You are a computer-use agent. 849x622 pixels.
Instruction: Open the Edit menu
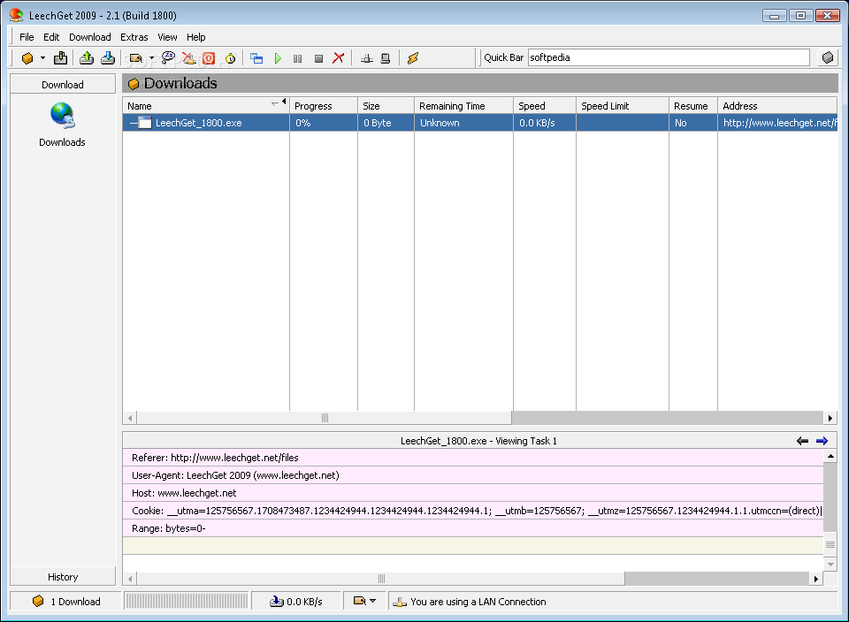pyautogui.click(x=51, y=37)
